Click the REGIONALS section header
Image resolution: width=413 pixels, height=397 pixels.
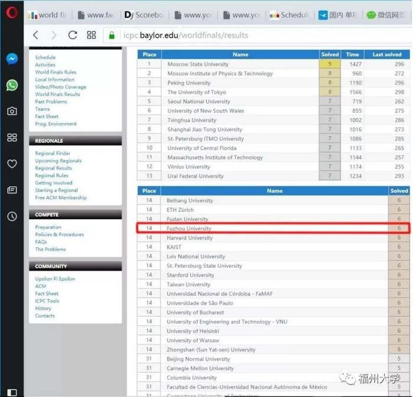[x=76, y=141]
